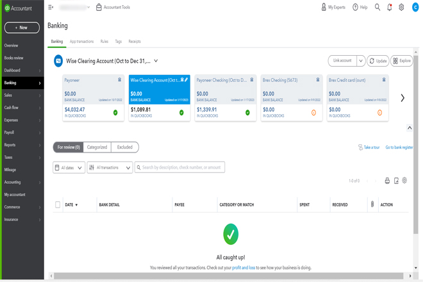Click green check status on Payoneer Checking card
Screen dimensions: 423x282
click(247, 113)
